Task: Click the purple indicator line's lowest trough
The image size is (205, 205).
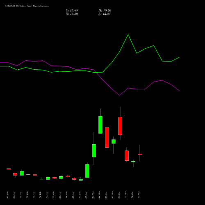Action: pos(120,95)
